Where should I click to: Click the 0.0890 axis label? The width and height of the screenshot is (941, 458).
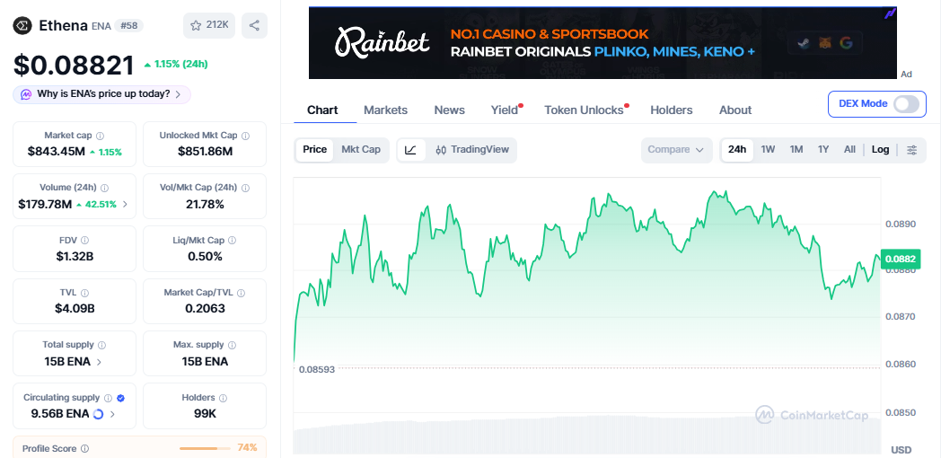[901, 224]
